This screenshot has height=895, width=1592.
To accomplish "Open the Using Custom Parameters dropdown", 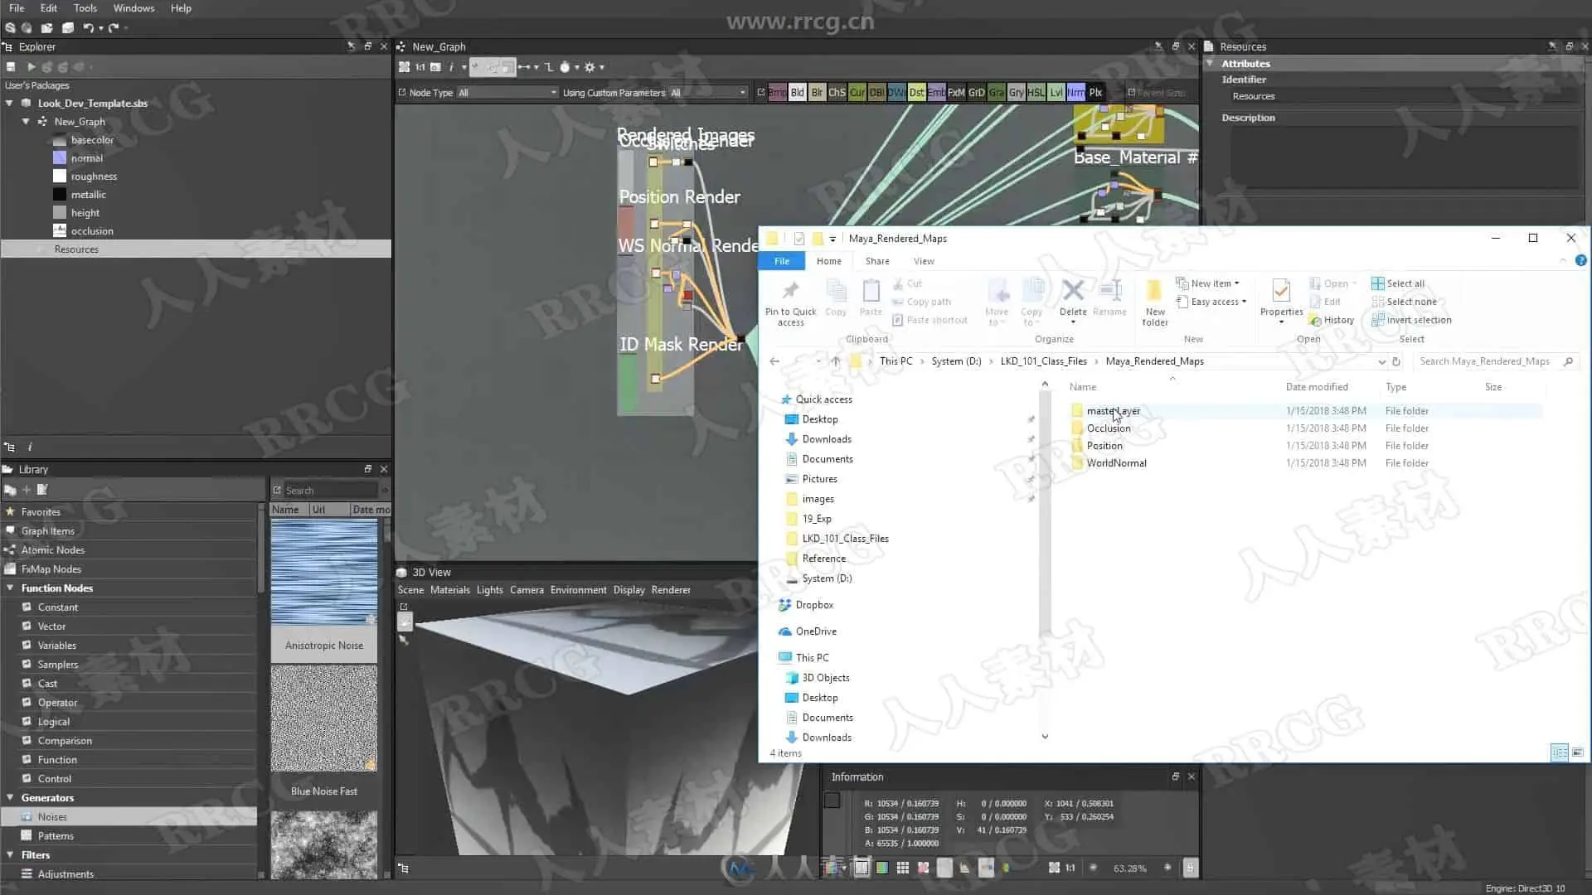I will point(708,93).
